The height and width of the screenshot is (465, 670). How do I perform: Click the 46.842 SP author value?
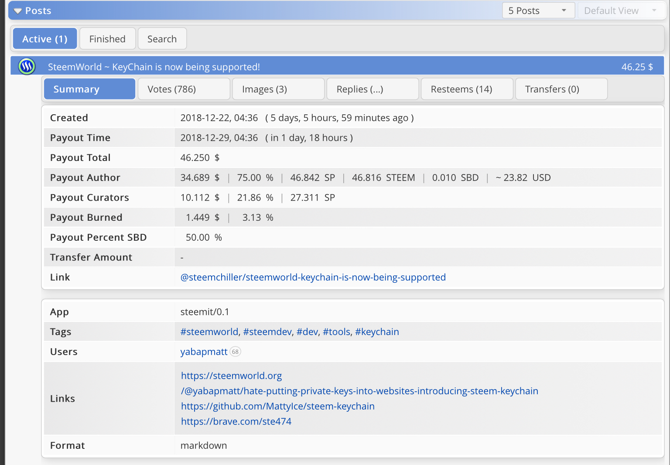click(x=313, y=178)
